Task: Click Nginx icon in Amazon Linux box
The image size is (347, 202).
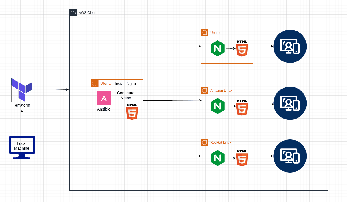Action: point(217,106)
